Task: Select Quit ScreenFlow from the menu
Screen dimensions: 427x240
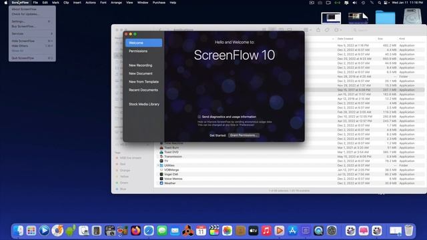Action: click(32, 58)
